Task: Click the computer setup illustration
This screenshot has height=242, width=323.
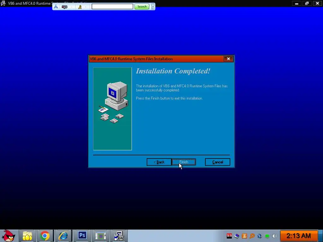Action: [x=113, y=109]
